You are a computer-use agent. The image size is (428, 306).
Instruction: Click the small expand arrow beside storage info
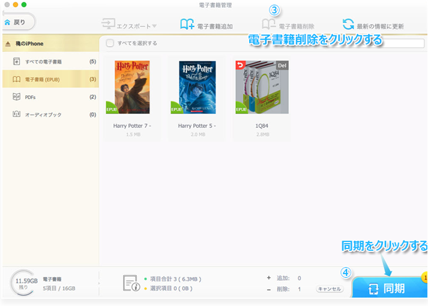pyautogui.click(x=99, y=283)
